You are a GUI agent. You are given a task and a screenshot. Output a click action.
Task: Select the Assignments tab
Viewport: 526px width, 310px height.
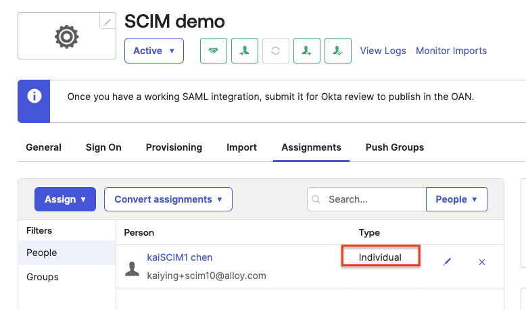pyautogui.click(x=311, y=147)
